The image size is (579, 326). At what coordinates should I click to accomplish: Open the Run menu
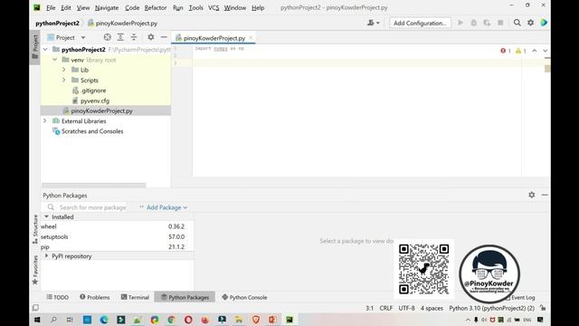[x=177, y=7]
